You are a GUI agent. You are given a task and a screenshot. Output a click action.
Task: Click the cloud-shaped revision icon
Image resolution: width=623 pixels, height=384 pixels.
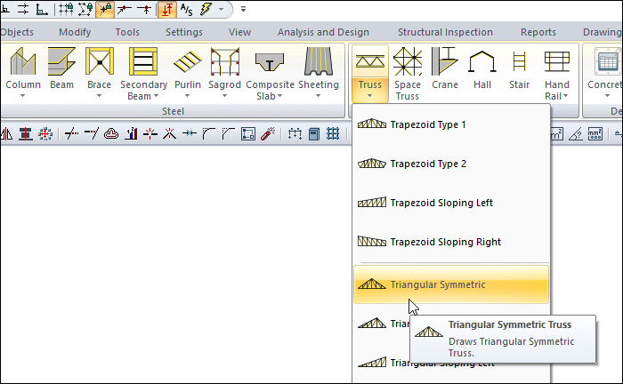pos(111,134)
